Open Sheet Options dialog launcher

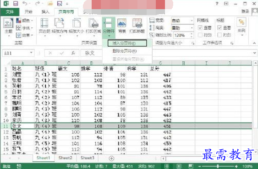(232, 43)
